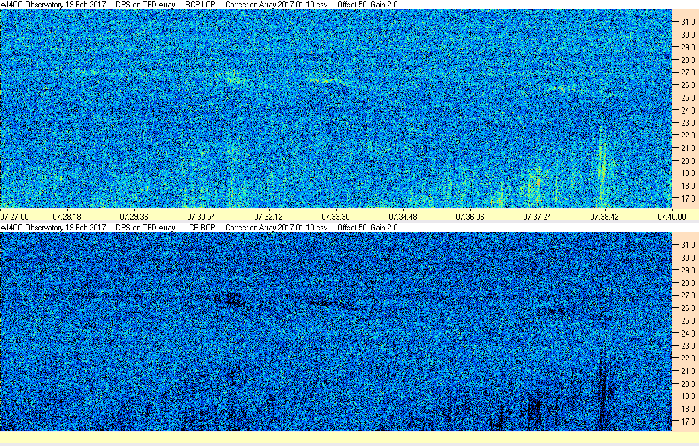
Task: Click the 22.0 frequency label of lower spectrogram
Action: [x=688, y=359]
